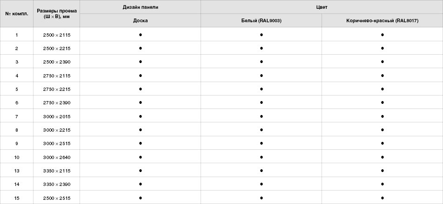Image resolution: width=443 pixels, height=204 pixels.
Task: Choose the white color dot for set 10
Action: tap(262, 157)
